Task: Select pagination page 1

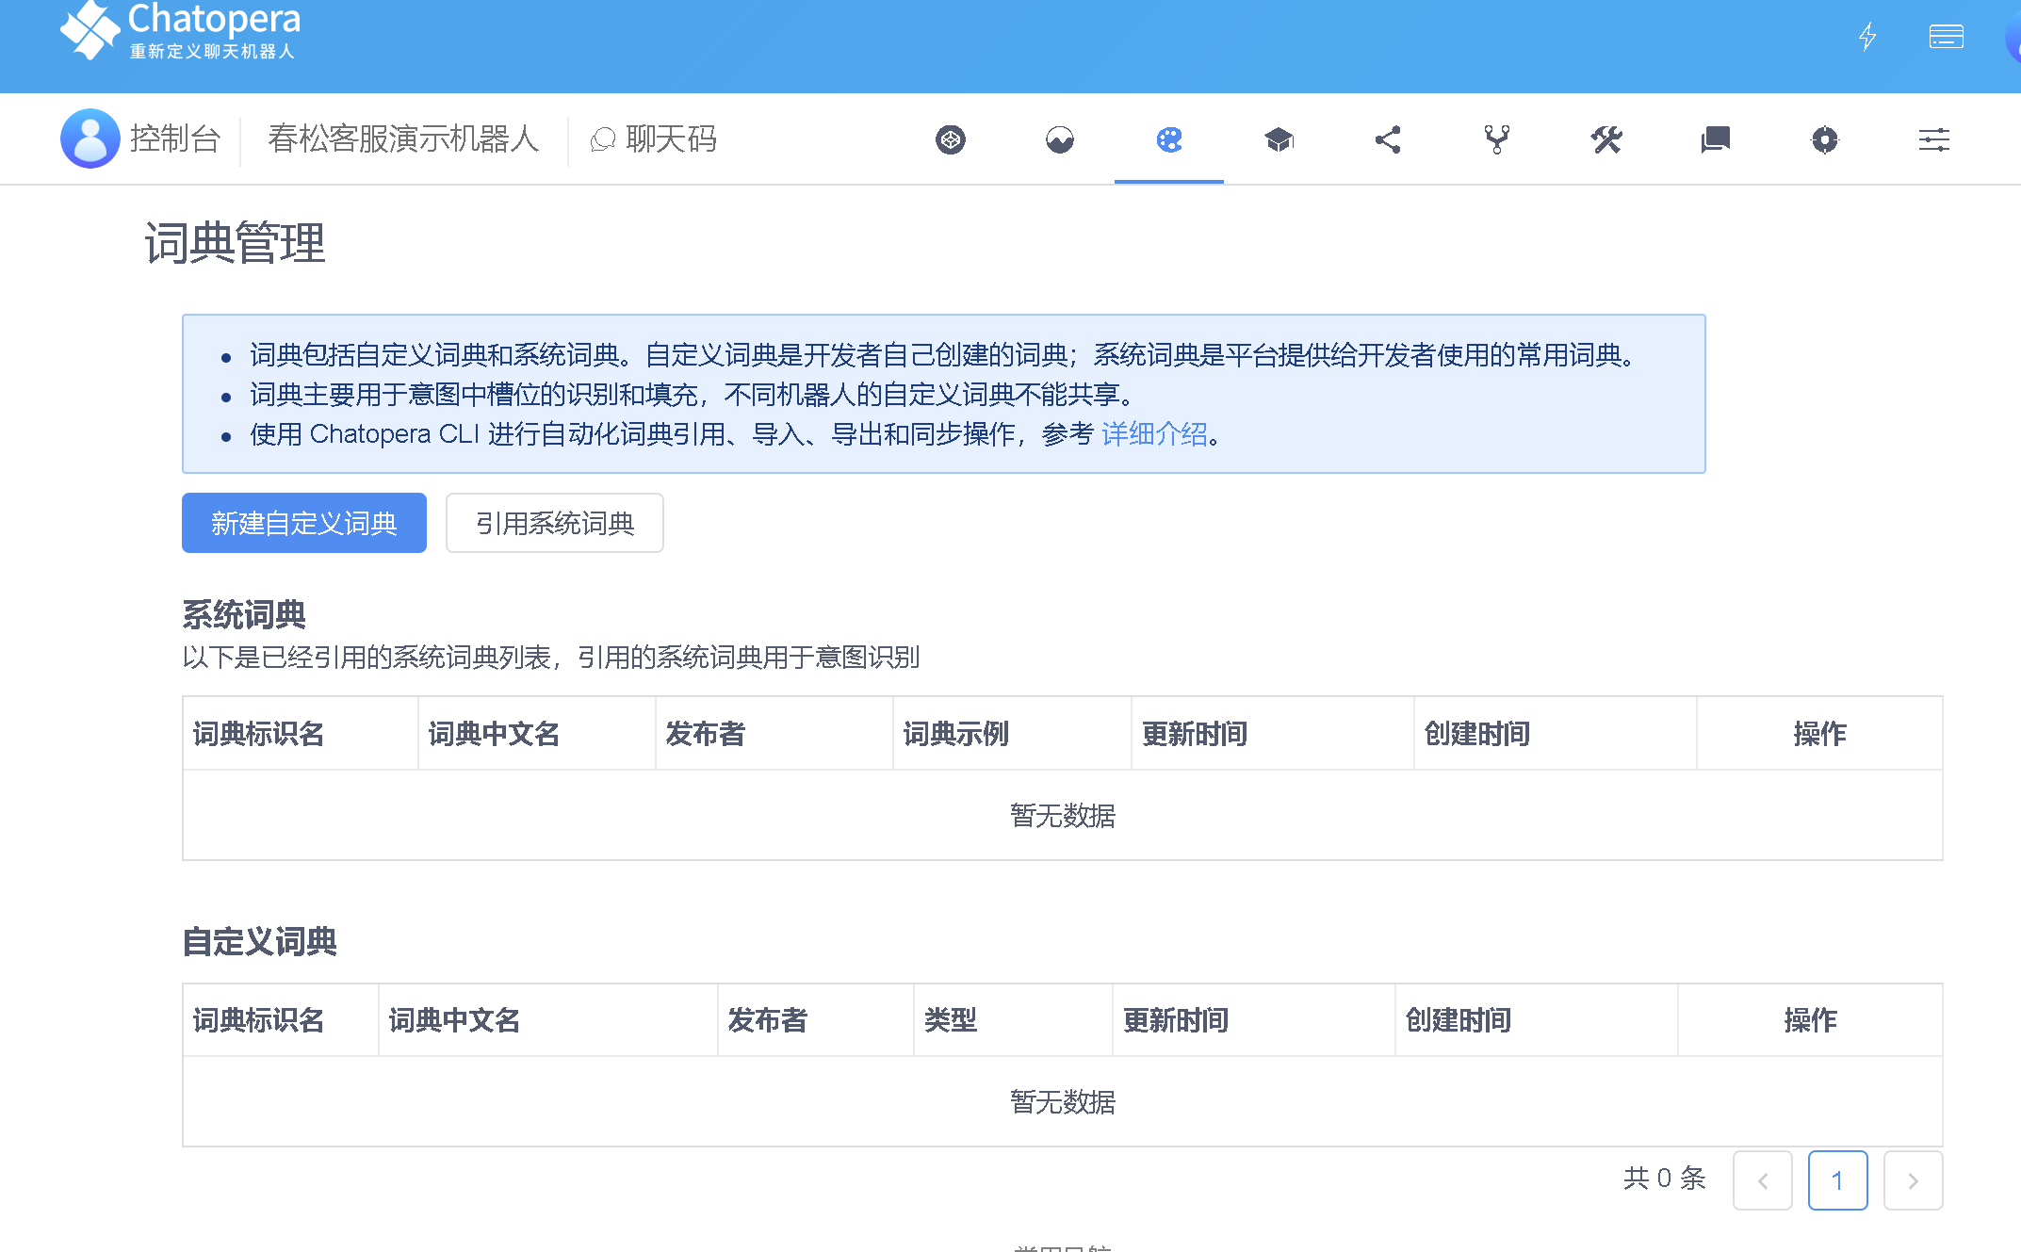Action: pyautogui.click(x=1836, y=1179)
